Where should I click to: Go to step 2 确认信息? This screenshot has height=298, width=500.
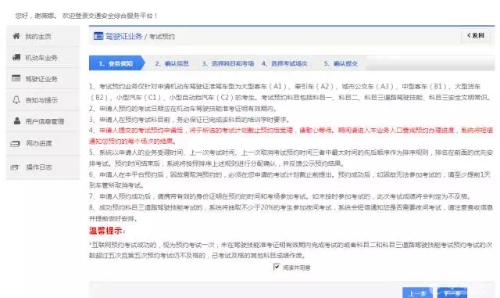pyautogui.click(x=172, y=63)
